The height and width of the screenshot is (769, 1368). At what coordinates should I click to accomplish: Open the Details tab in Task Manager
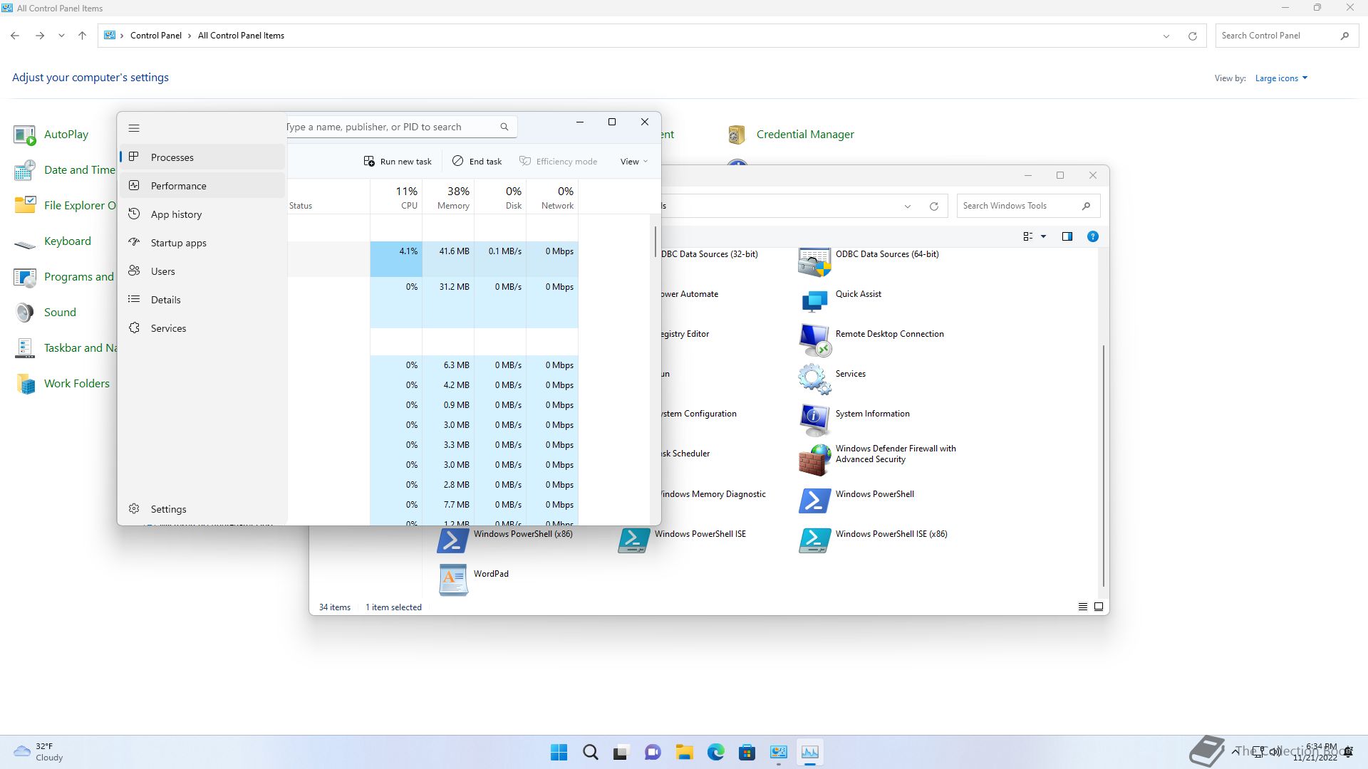click(x=203, y=300)
